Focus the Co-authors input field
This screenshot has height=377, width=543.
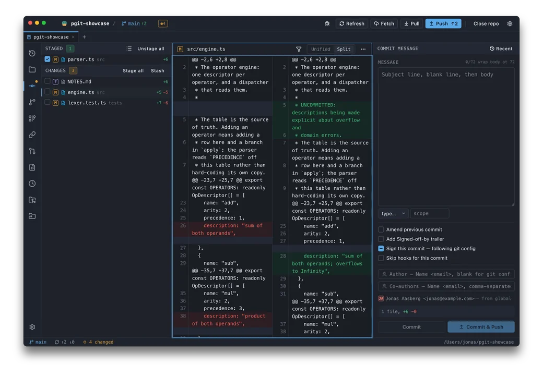(446, 286)
